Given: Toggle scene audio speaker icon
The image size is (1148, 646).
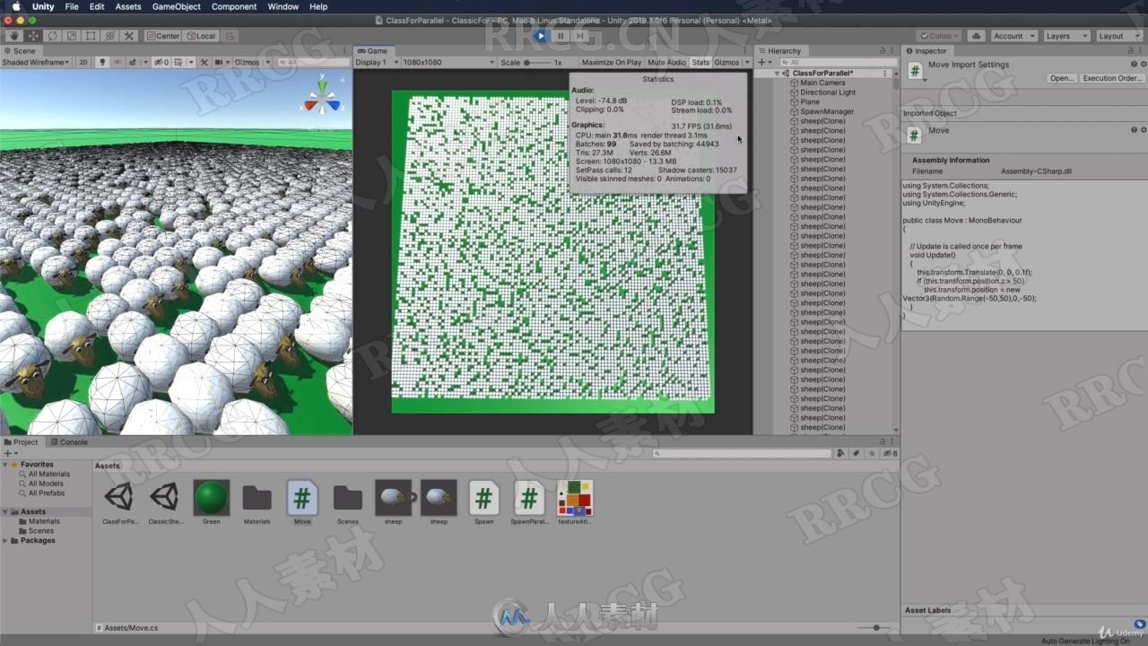Looking at the screenshot, I should (117, 63).
